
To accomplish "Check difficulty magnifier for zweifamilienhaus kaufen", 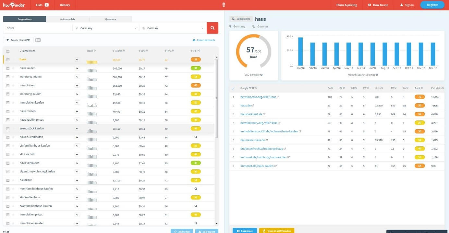I will 196,206.
